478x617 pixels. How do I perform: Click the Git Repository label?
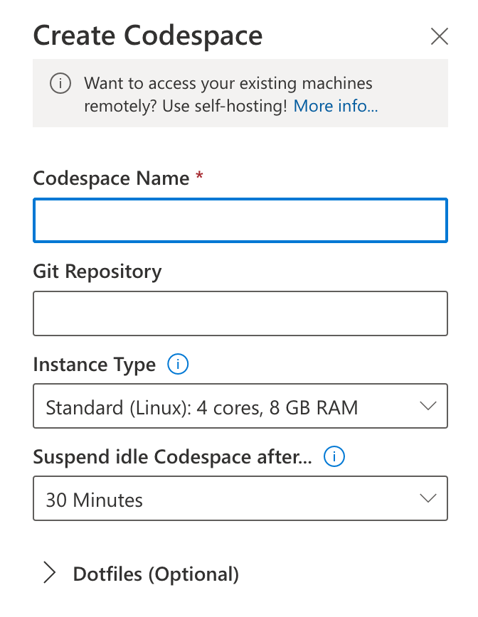click(97, 272)
